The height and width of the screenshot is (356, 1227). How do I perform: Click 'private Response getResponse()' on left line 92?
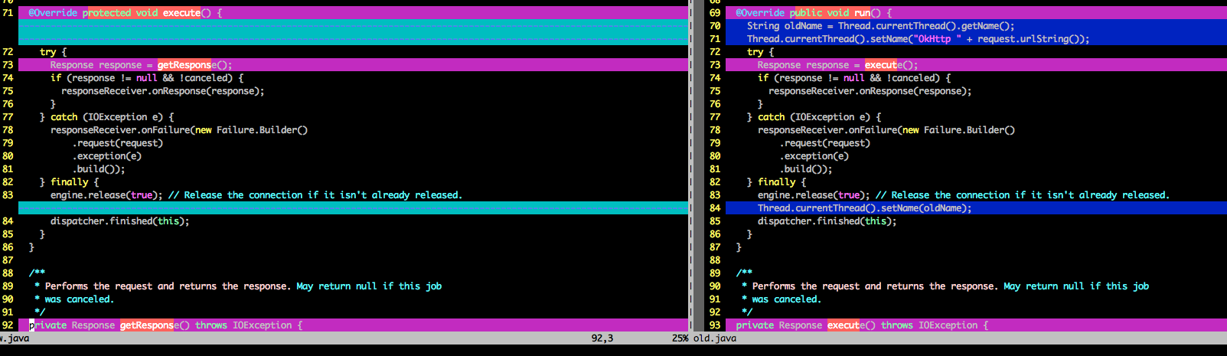tap(109, 325)
